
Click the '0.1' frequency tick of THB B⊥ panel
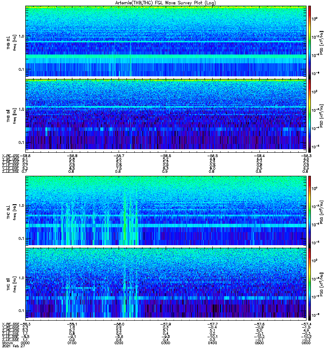coord(21,69)
